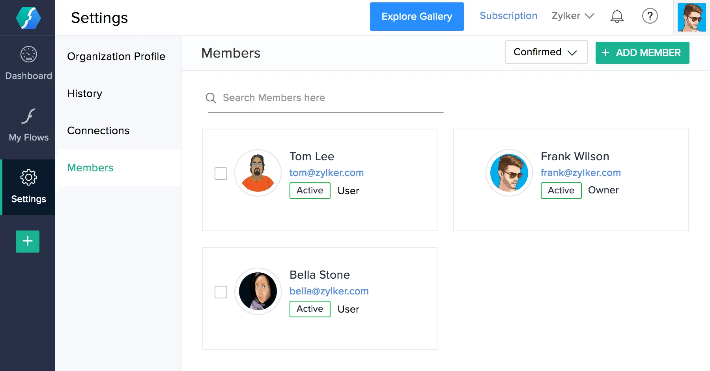Viewport: 710px width, 371px height.
Task: Click Bella Stone's avatar picture
Action: click(x=258, y=291)
